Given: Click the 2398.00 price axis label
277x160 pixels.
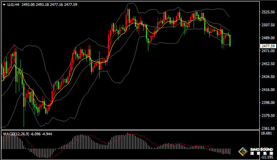Looking at the screenshot, I should [268, 103].
